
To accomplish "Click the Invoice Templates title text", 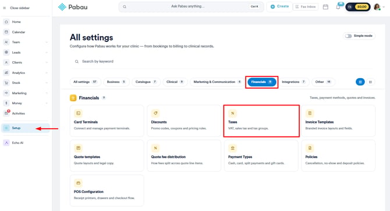I will (320, 122).
